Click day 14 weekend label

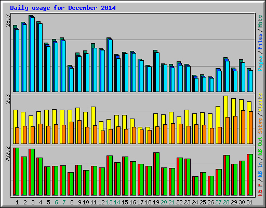117,202
